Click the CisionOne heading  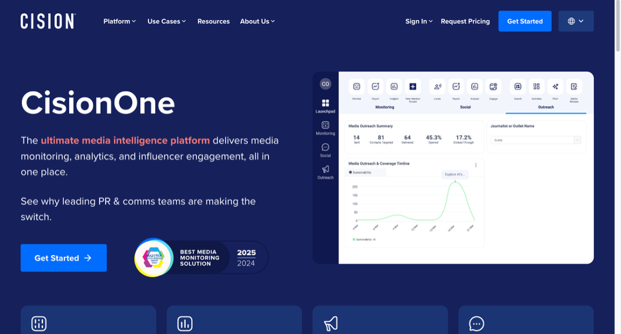98,103
